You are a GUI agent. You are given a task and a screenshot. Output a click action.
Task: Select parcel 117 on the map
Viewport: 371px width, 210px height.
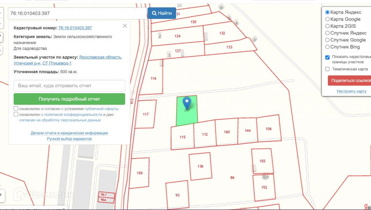(146, 114)
